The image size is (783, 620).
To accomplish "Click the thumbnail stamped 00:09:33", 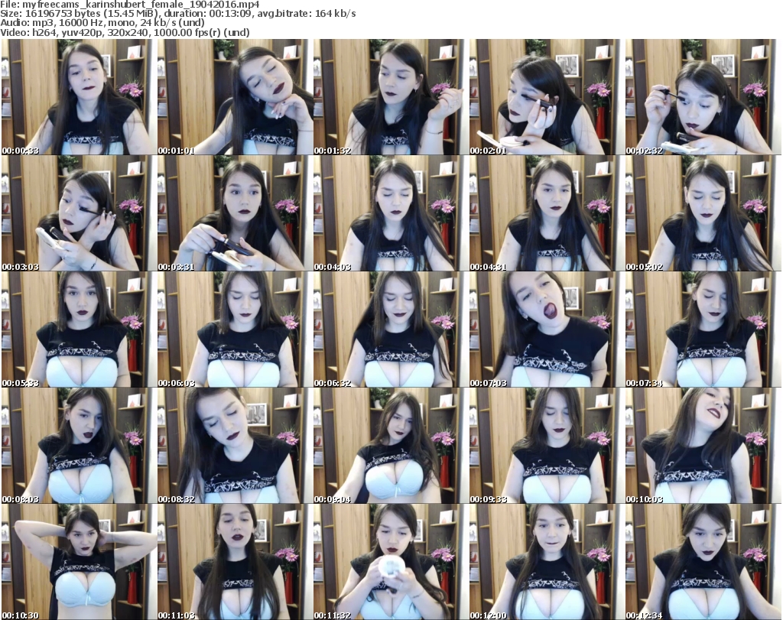I will (547, 446).
